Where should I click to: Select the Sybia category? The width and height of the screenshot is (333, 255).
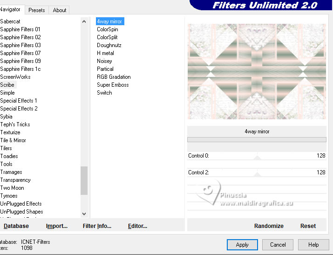point(7,117)
